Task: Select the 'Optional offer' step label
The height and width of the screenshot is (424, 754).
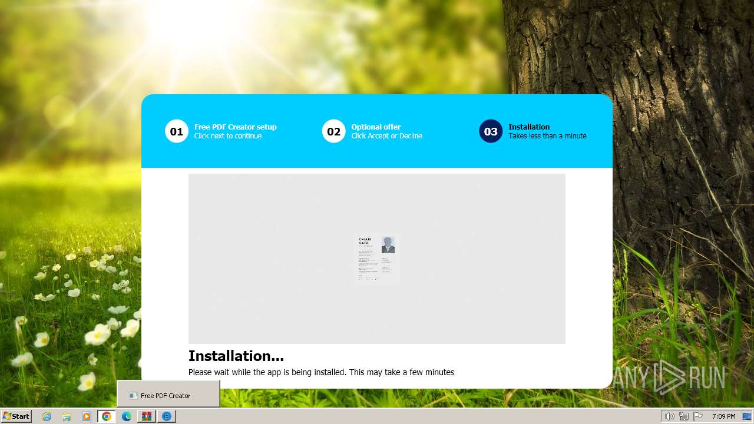Action: click(x=376, y=127)
